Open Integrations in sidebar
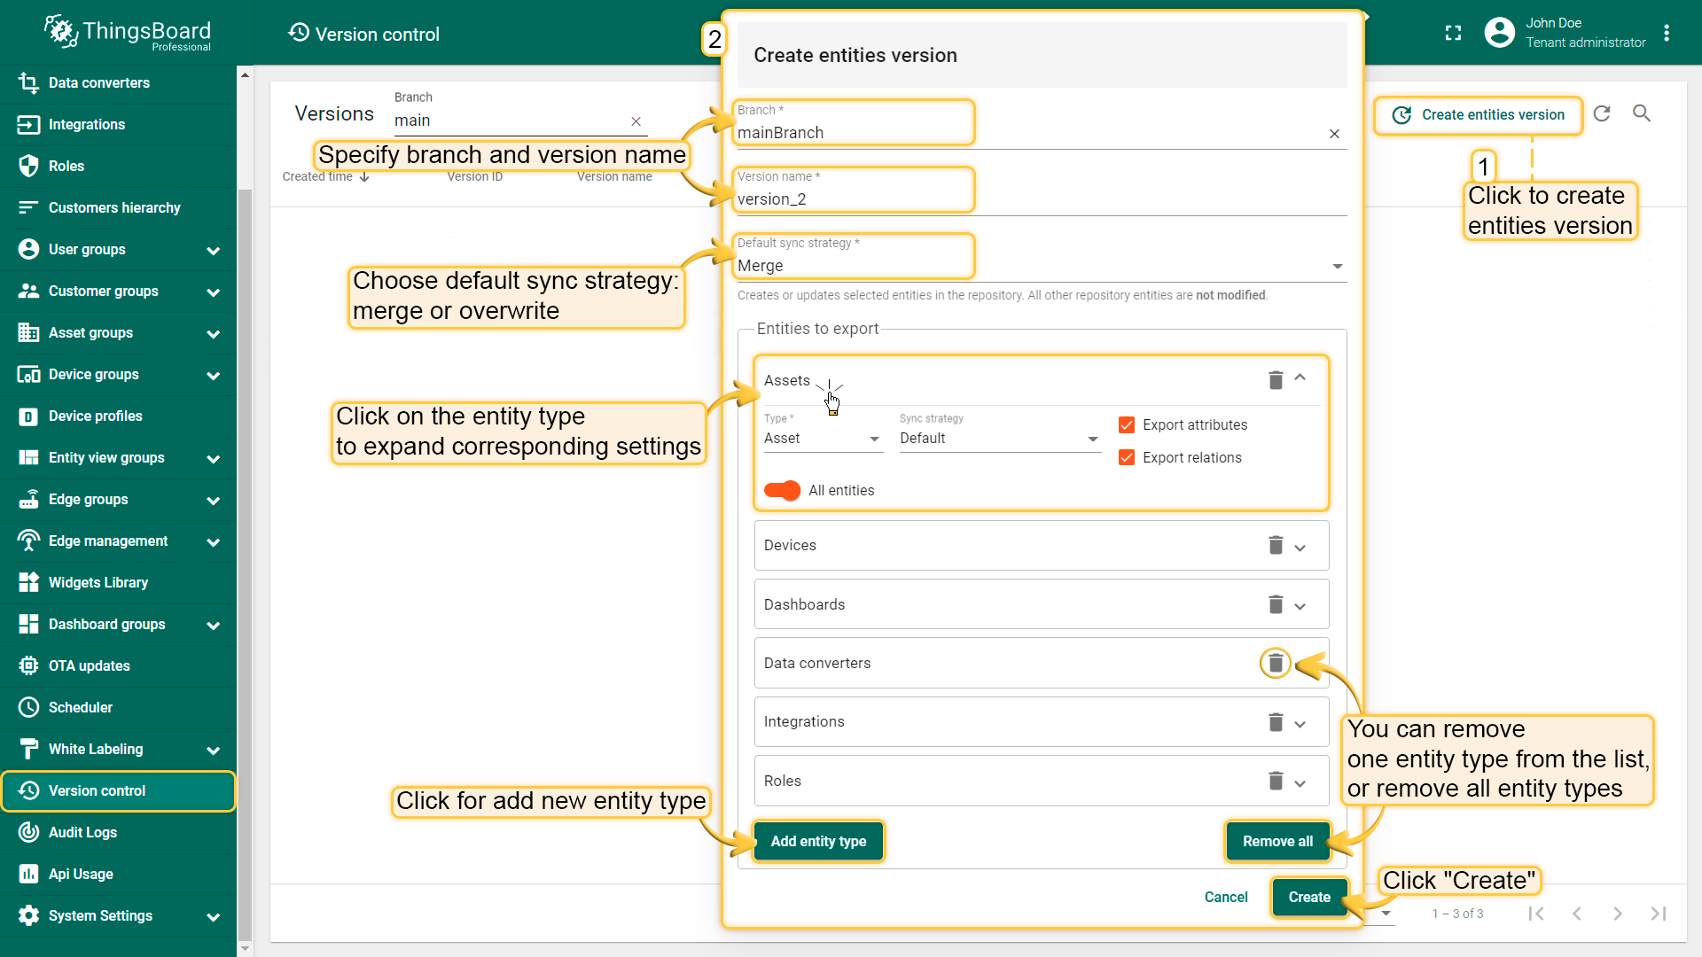 [119, 125]
